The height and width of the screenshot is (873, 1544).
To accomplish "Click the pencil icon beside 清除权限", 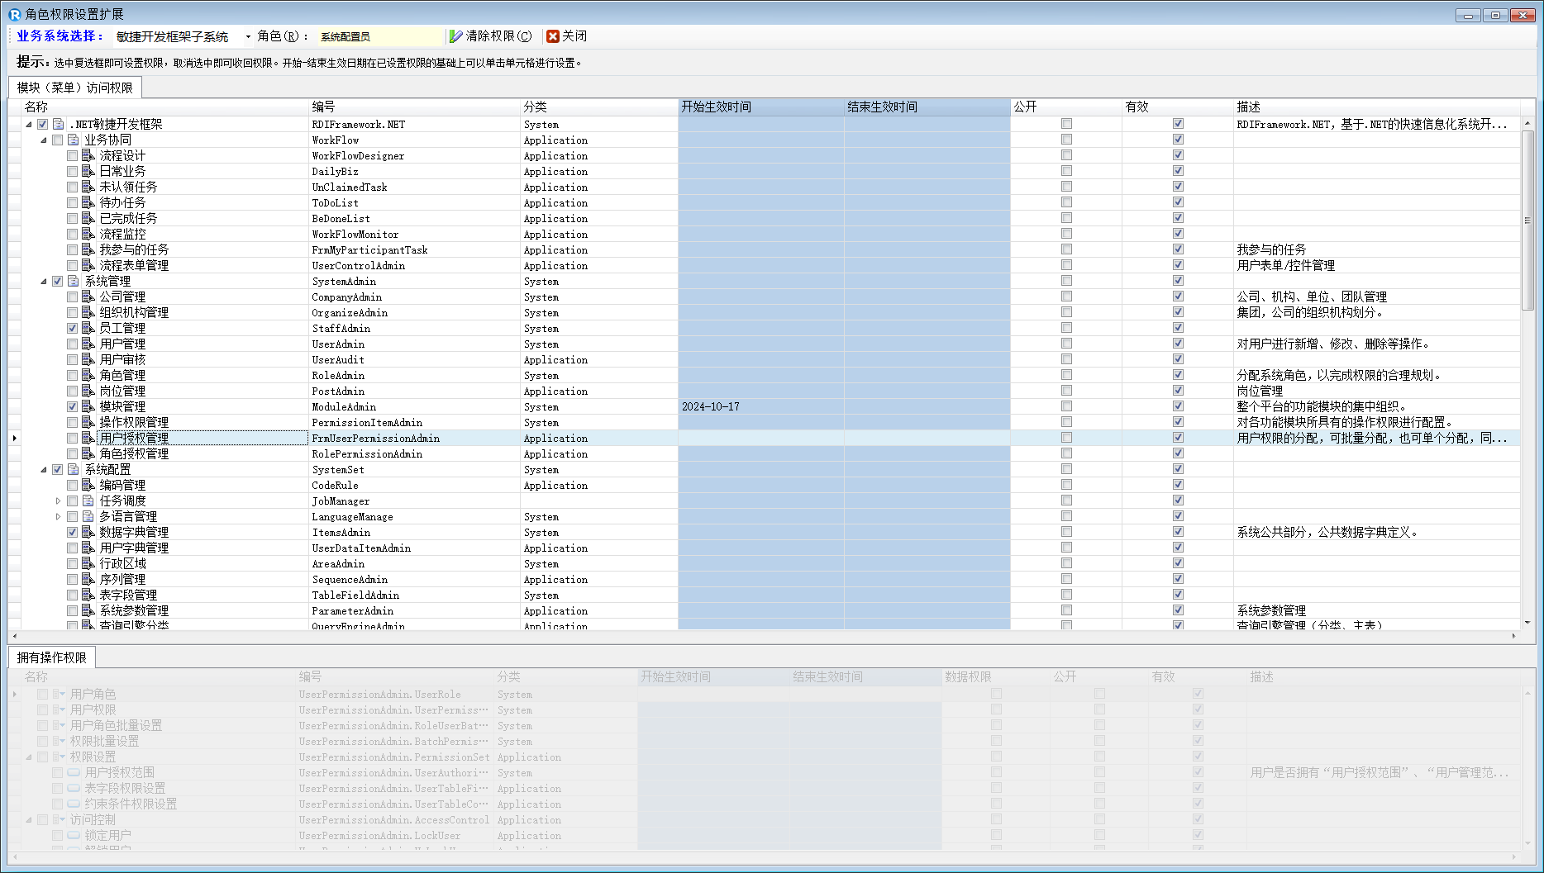I will 456,36.
